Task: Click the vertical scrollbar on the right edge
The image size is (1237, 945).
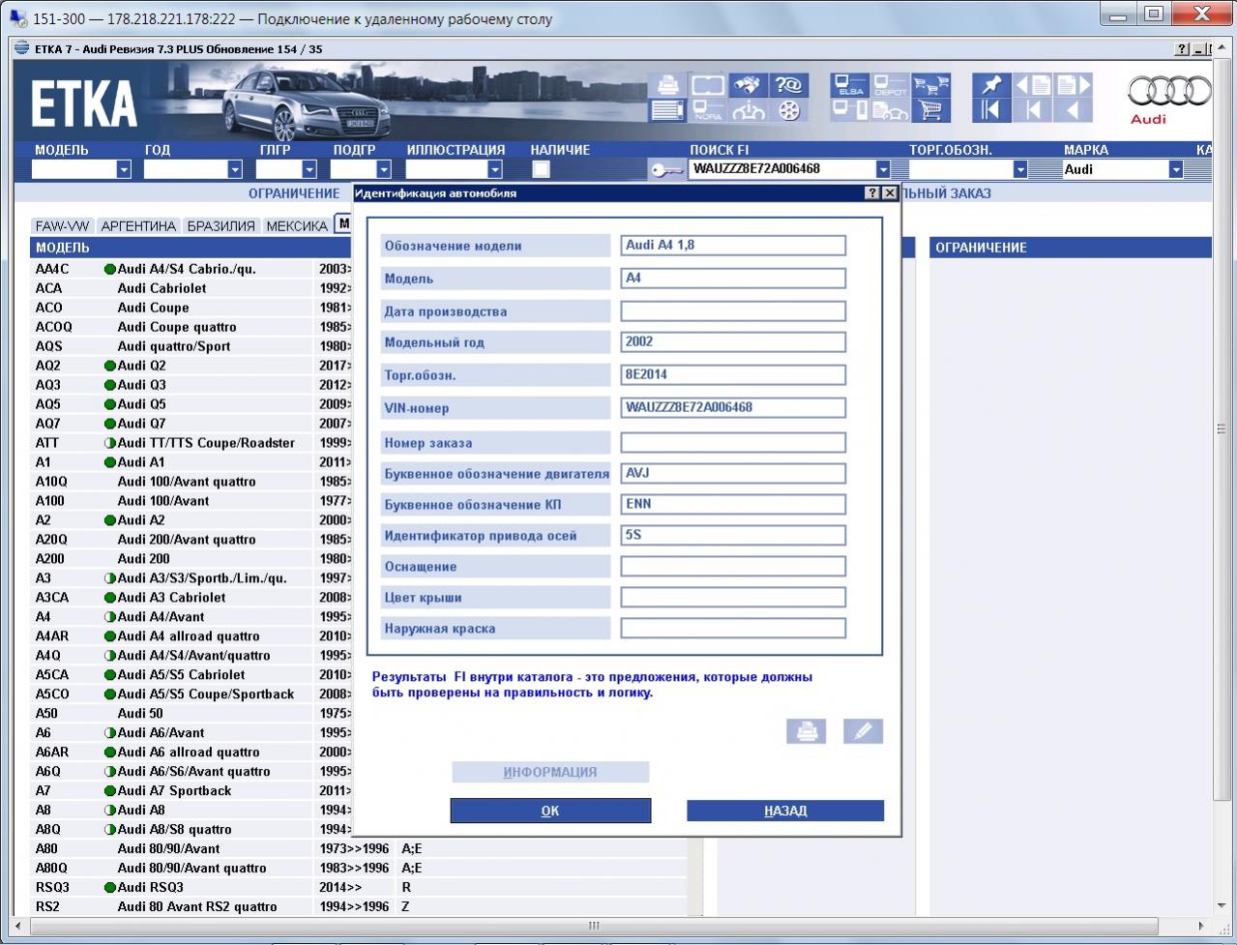Action: click(1221, 428)
